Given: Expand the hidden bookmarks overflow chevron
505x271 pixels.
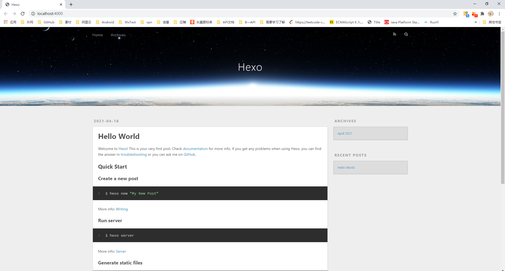Looking at the screenshot, I should (476, 22).
